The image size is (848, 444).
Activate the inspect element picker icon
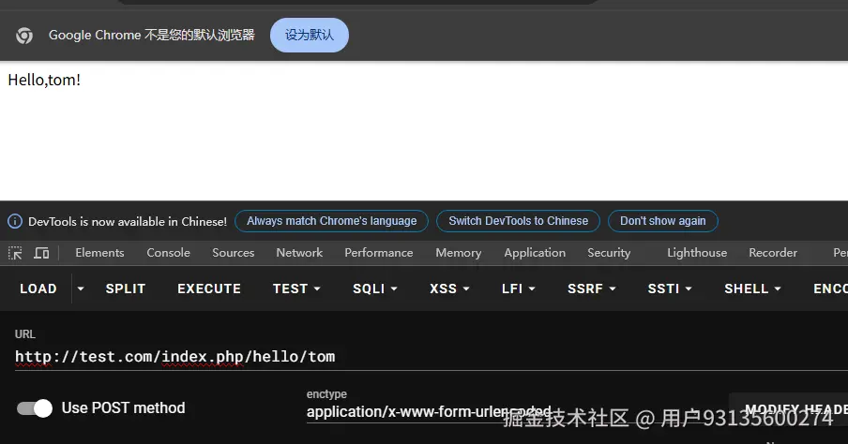coord(15,253)
